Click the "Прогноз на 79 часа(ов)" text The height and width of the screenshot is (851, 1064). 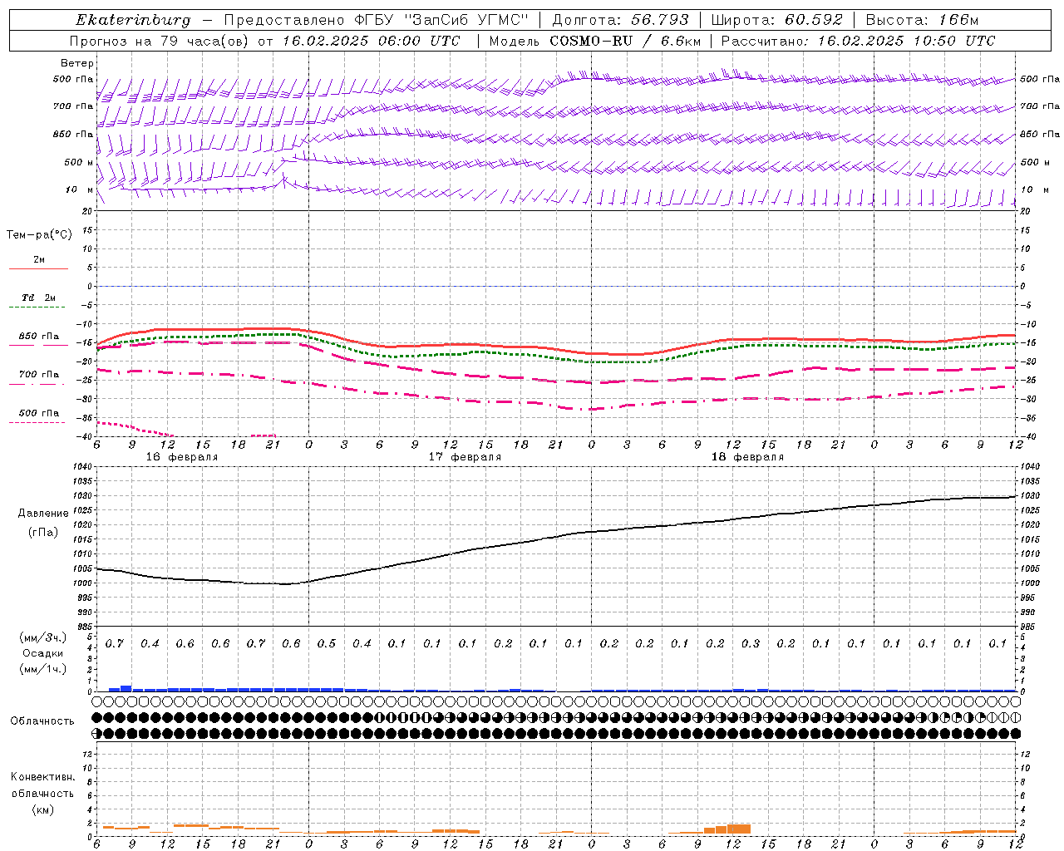pyautogui.click(x=160, y=41)
